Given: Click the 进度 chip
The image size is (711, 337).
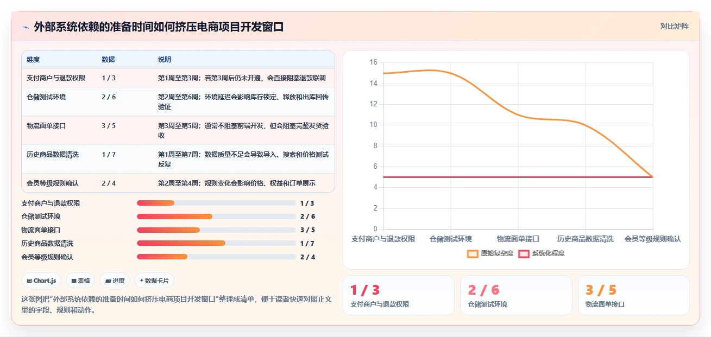Looking at the screenshot, I should pos(115,281).
